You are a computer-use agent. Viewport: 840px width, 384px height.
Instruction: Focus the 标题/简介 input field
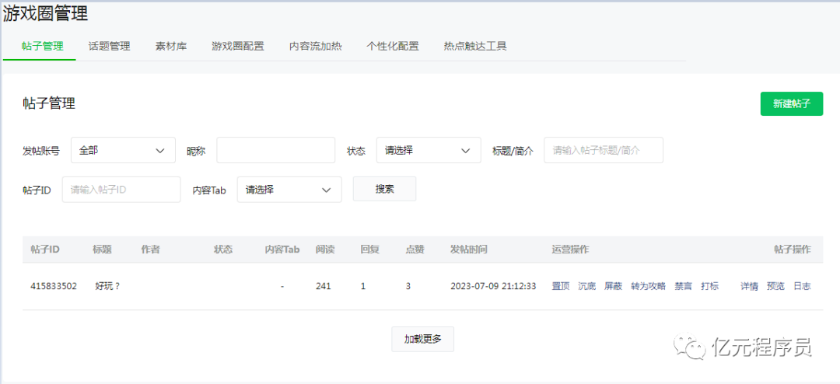tap(604, 150)
